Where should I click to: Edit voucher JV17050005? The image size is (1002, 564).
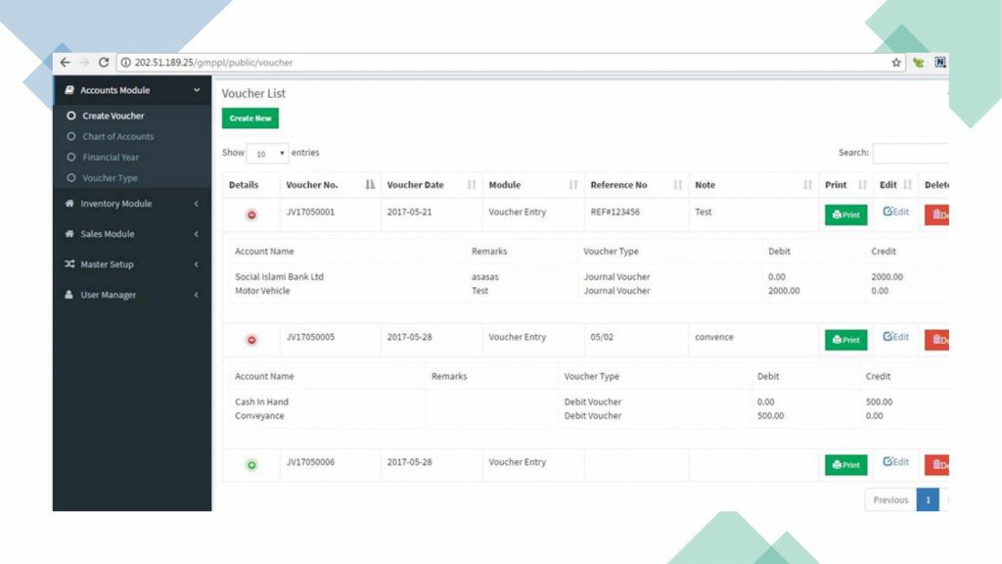895,338
